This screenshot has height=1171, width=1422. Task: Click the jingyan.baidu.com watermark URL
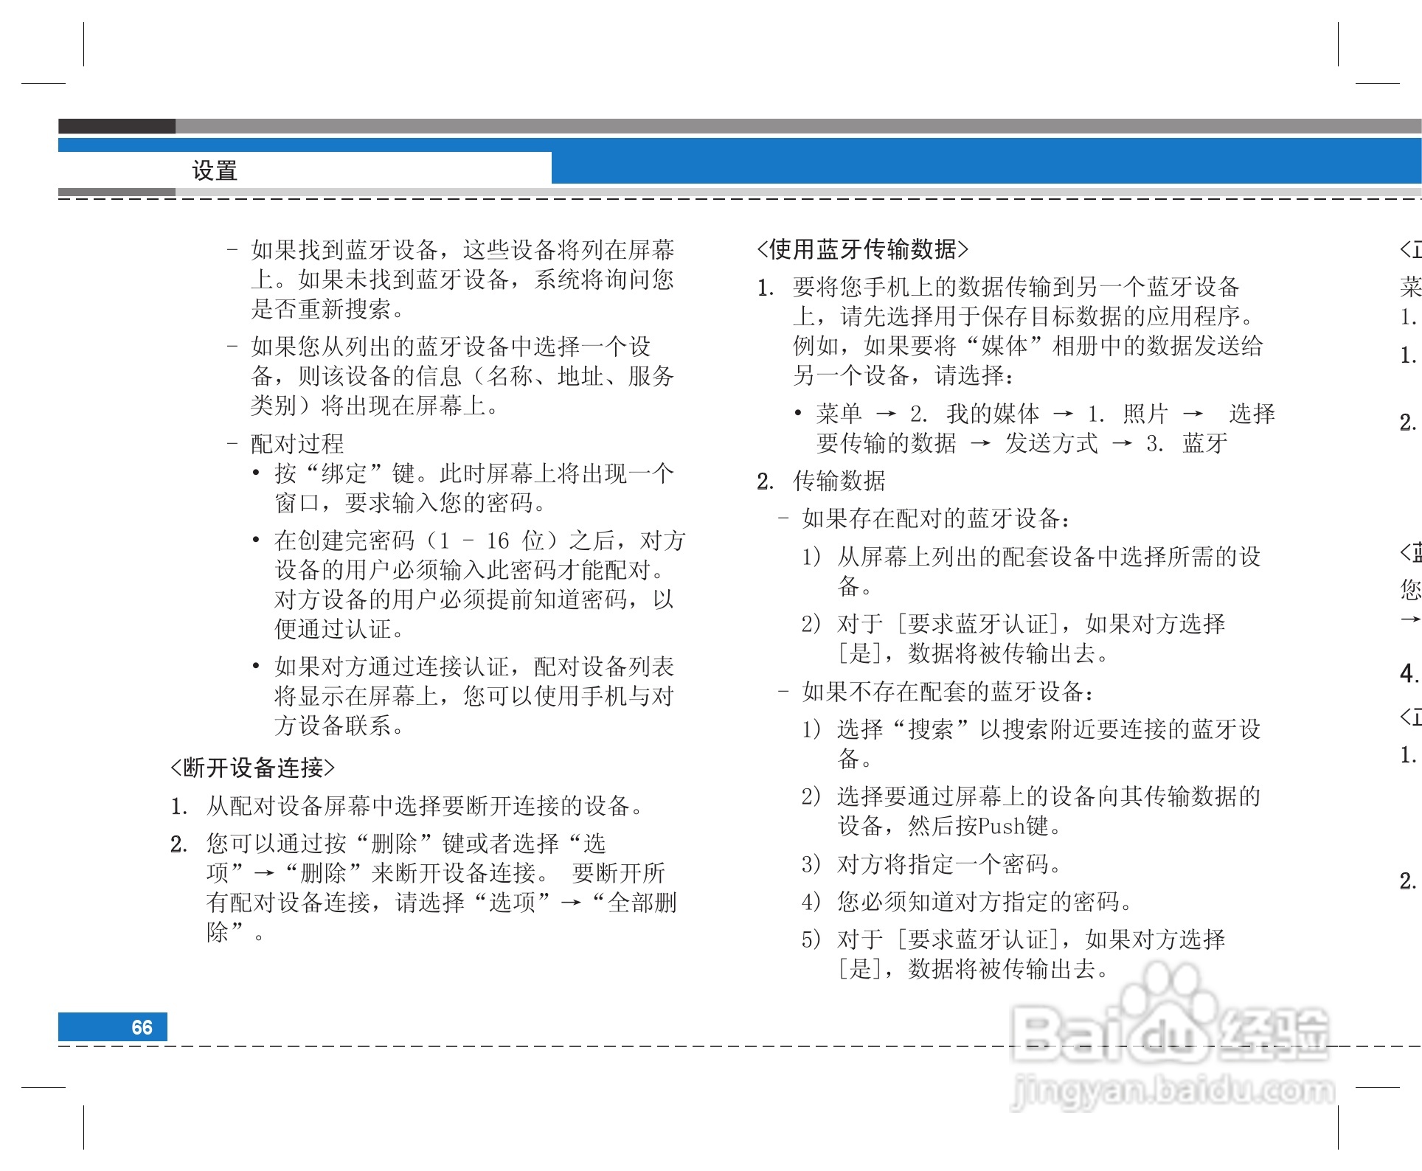pyautogui.click(x=1173, y=1092)
